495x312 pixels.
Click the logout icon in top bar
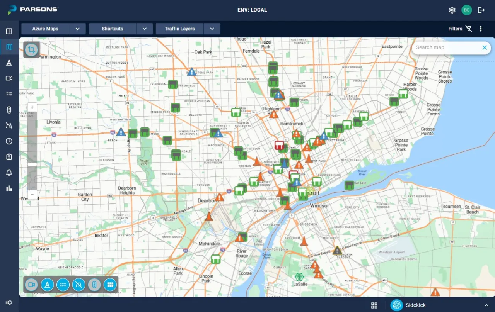[x=481, y=10]
